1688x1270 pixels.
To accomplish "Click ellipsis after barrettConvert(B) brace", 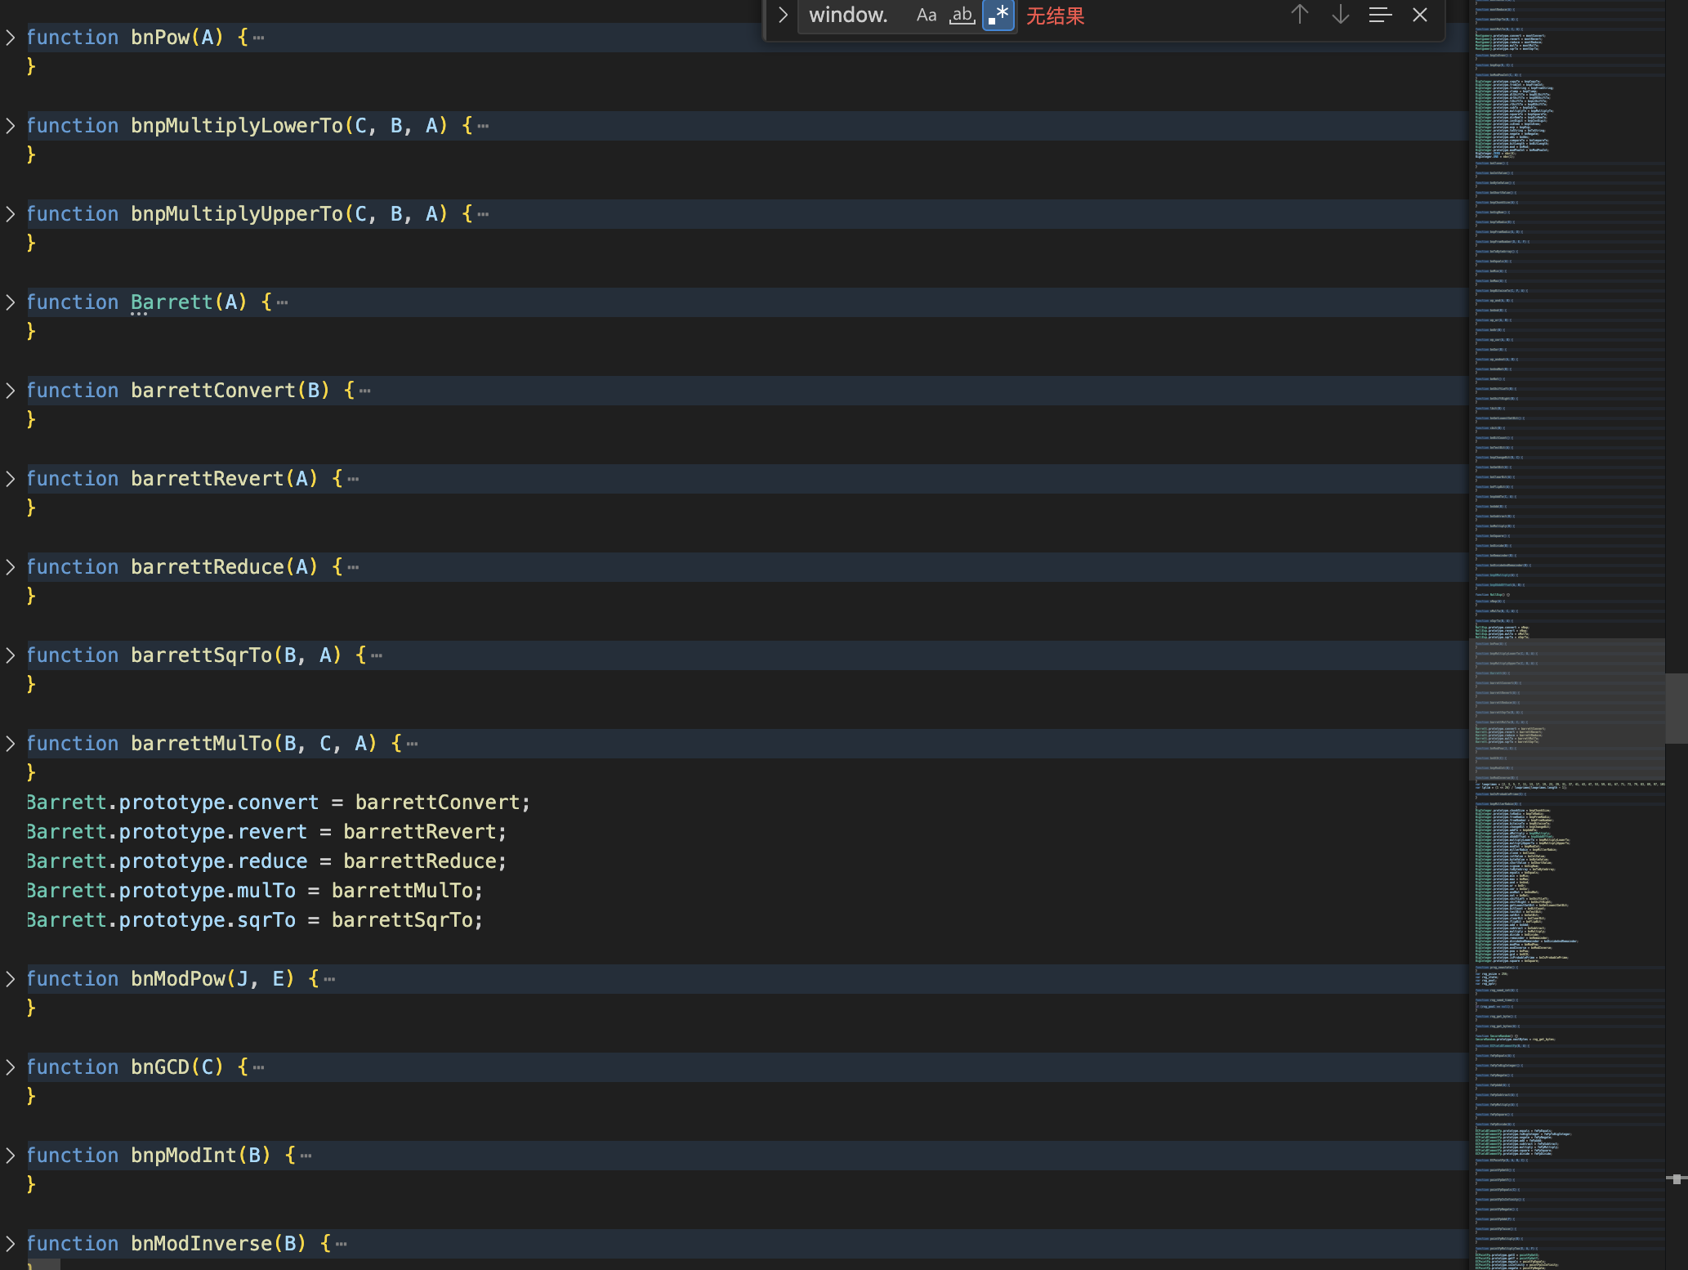I will point(364,391).
